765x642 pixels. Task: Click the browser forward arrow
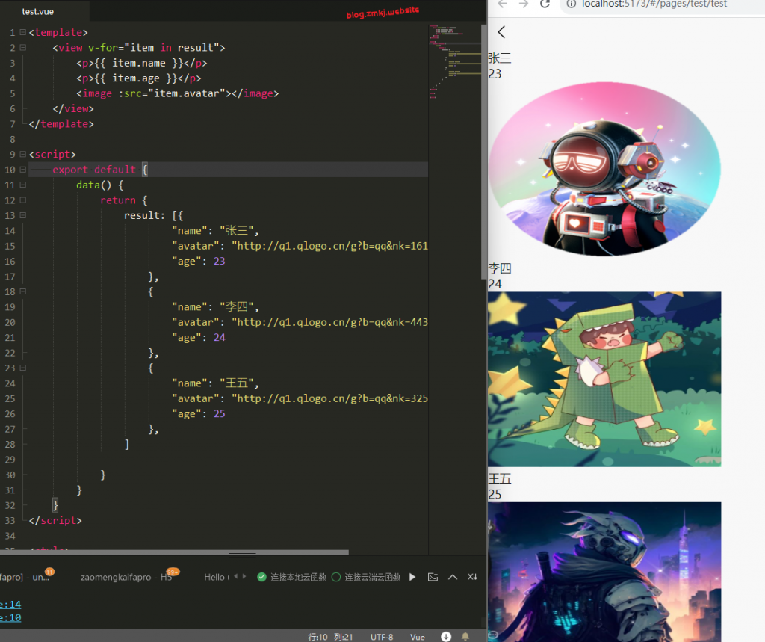click(524, 4)
